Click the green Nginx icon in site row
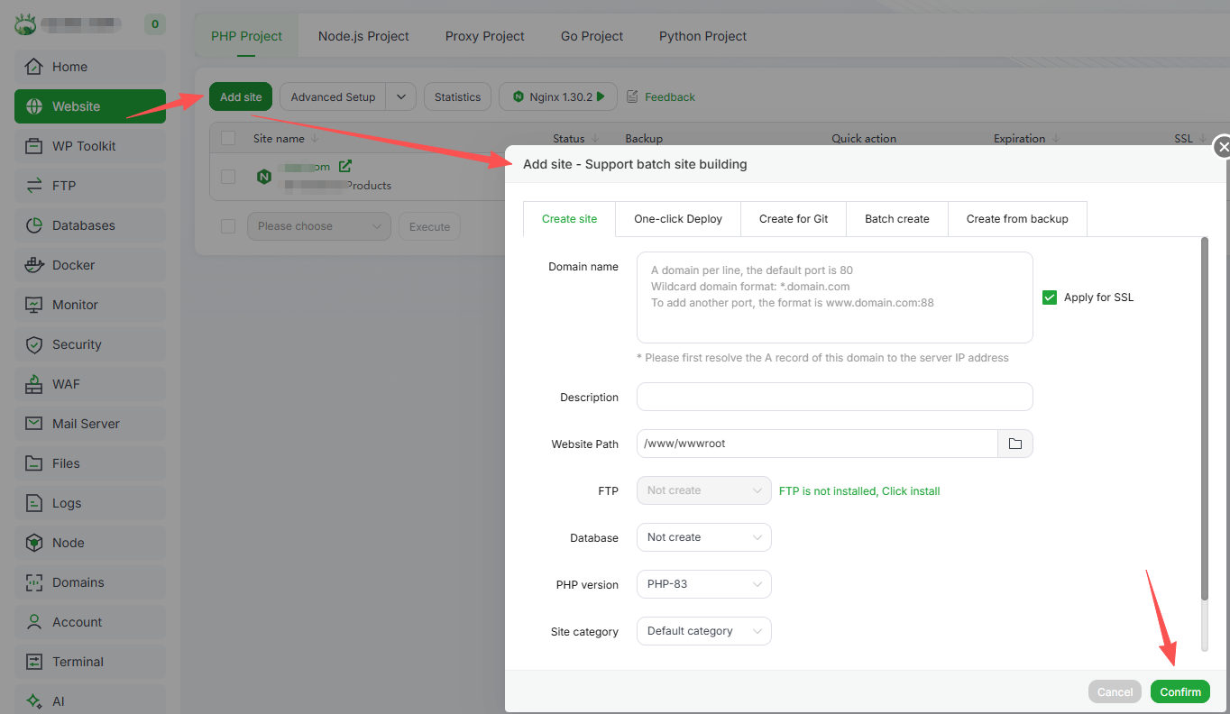Image resolution: width=1230 pixels, height=714 pixels. 264,177
